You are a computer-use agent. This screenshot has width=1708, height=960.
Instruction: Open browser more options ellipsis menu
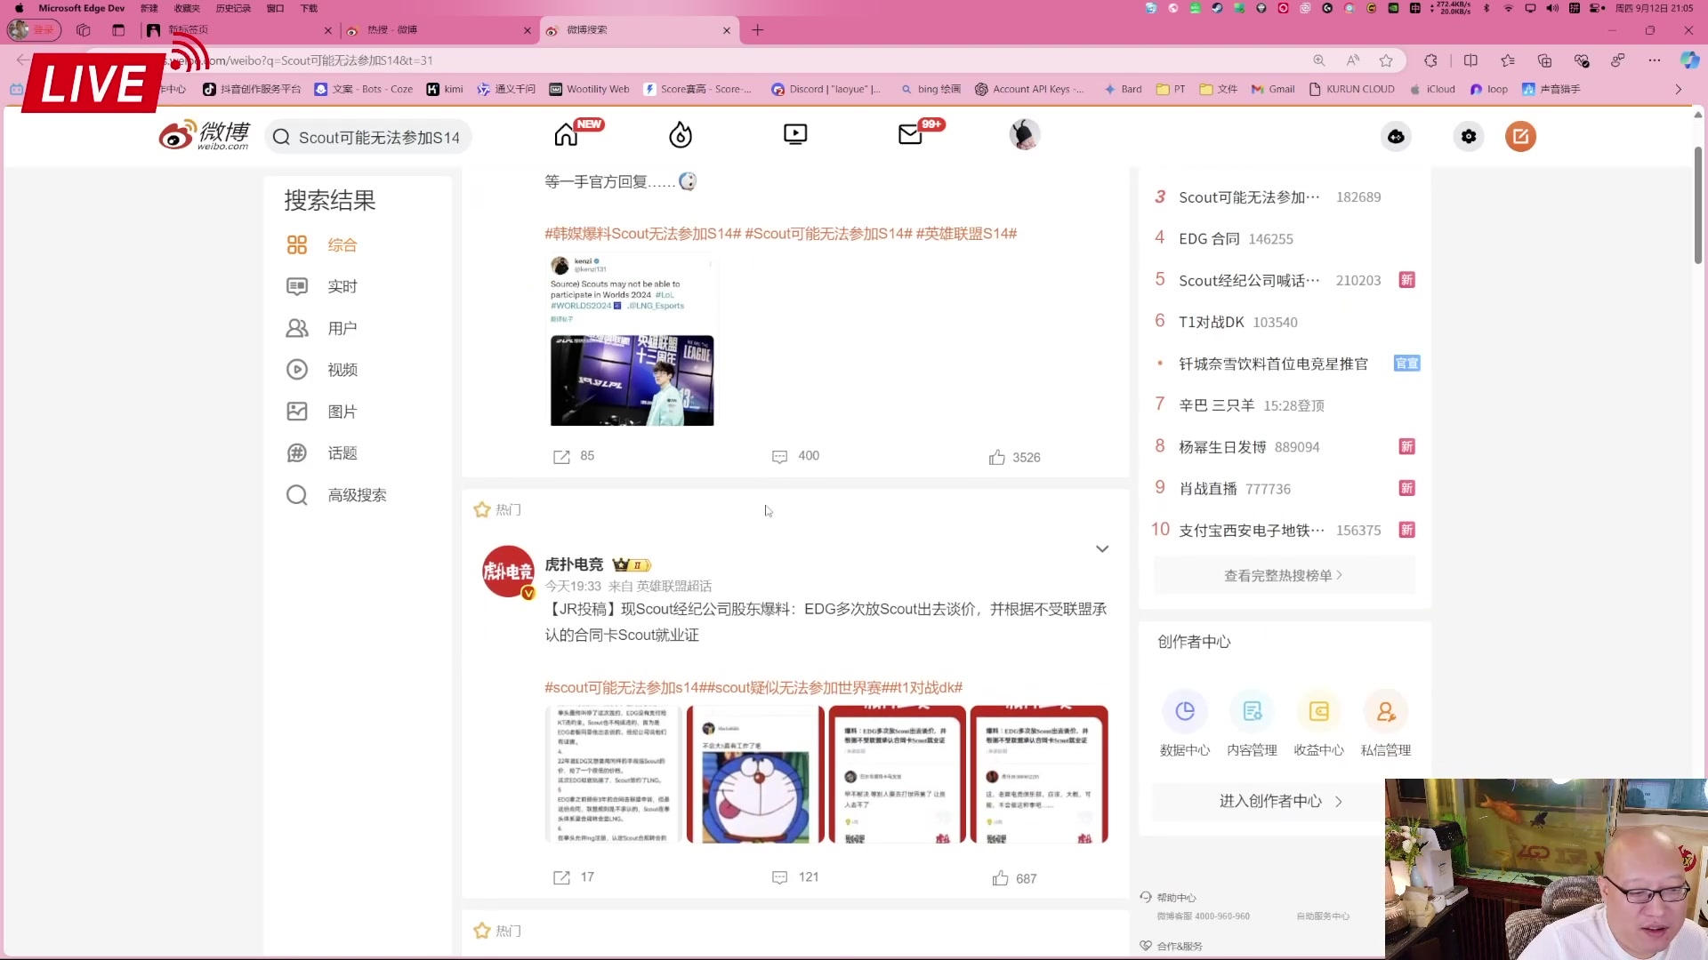1654,60
